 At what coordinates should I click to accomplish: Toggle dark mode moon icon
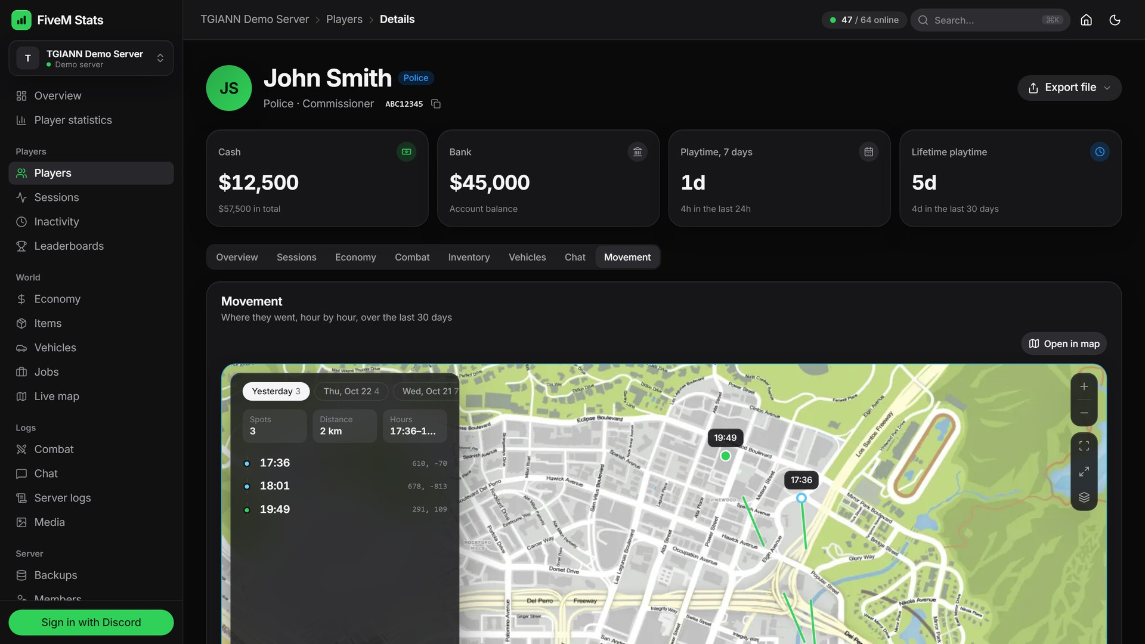click(1115, 20)
